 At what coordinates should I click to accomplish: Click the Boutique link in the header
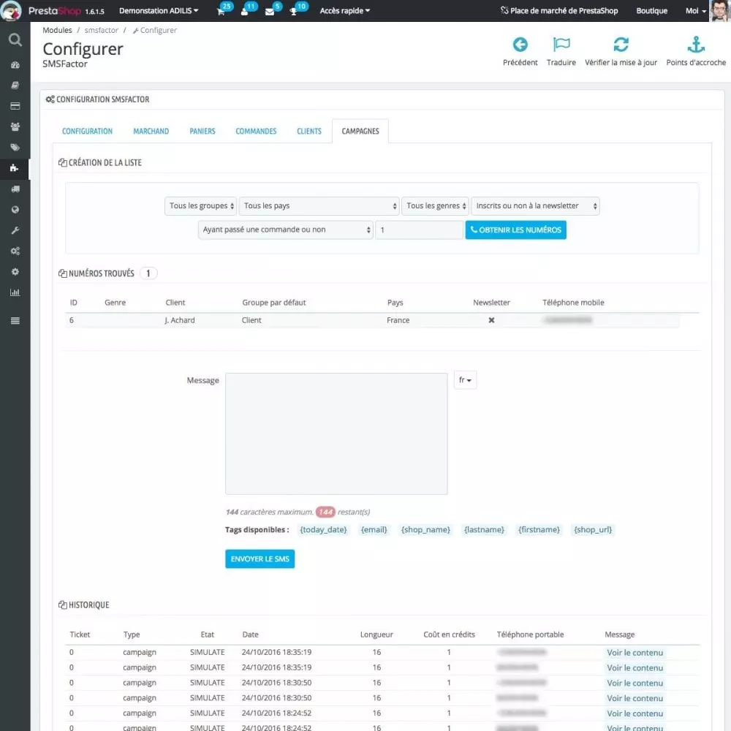[651, 11]
